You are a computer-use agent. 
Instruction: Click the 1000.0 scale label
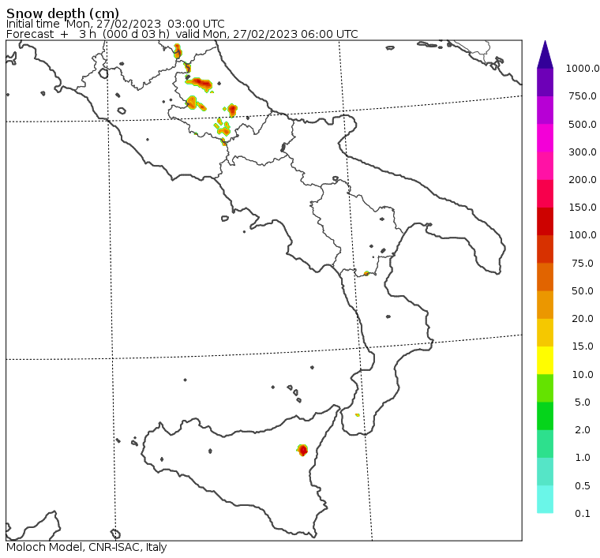pyautogui.click(x=583, y=69)
